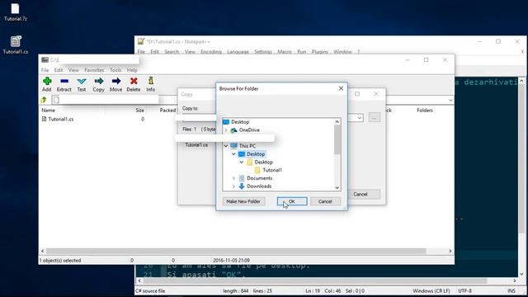Sort file list by Name column
The width and height of the screenshot is (528, 297).
pyautogui.click(x=48, y=110)
